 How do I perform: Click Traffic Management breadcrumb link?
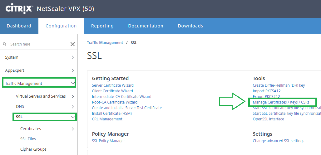pos(105,43)
